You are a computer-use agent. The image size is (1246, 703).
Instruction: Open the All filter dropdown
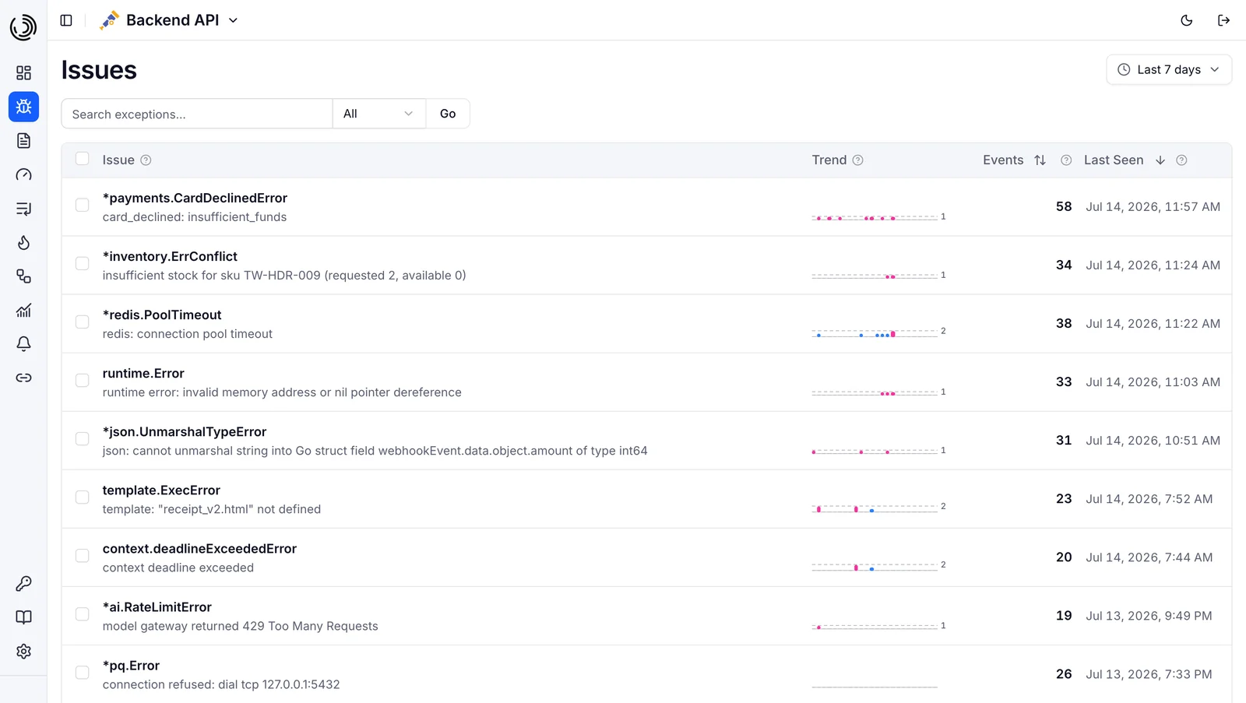pyautogui.click(x=378, y=114)
